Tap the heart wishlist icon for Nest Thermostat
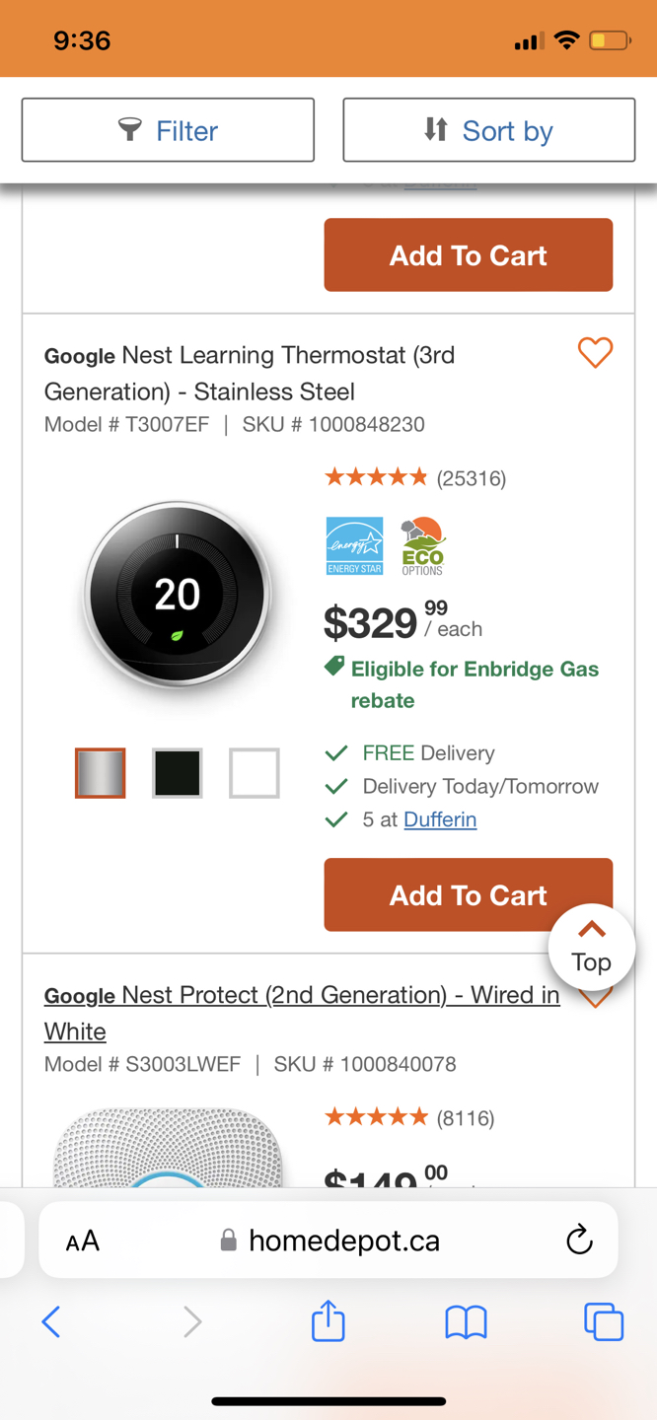Screen dimensions: 657x1420 595,352
